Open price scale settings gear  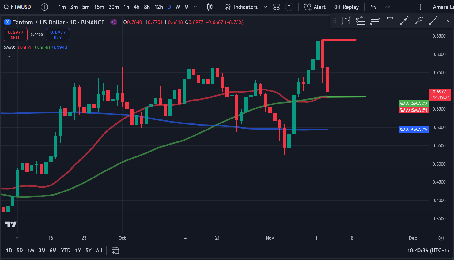tap(441, 238)
